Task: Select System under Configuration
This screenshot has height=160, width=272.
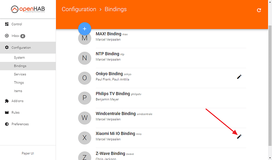Action: point(19,58)
